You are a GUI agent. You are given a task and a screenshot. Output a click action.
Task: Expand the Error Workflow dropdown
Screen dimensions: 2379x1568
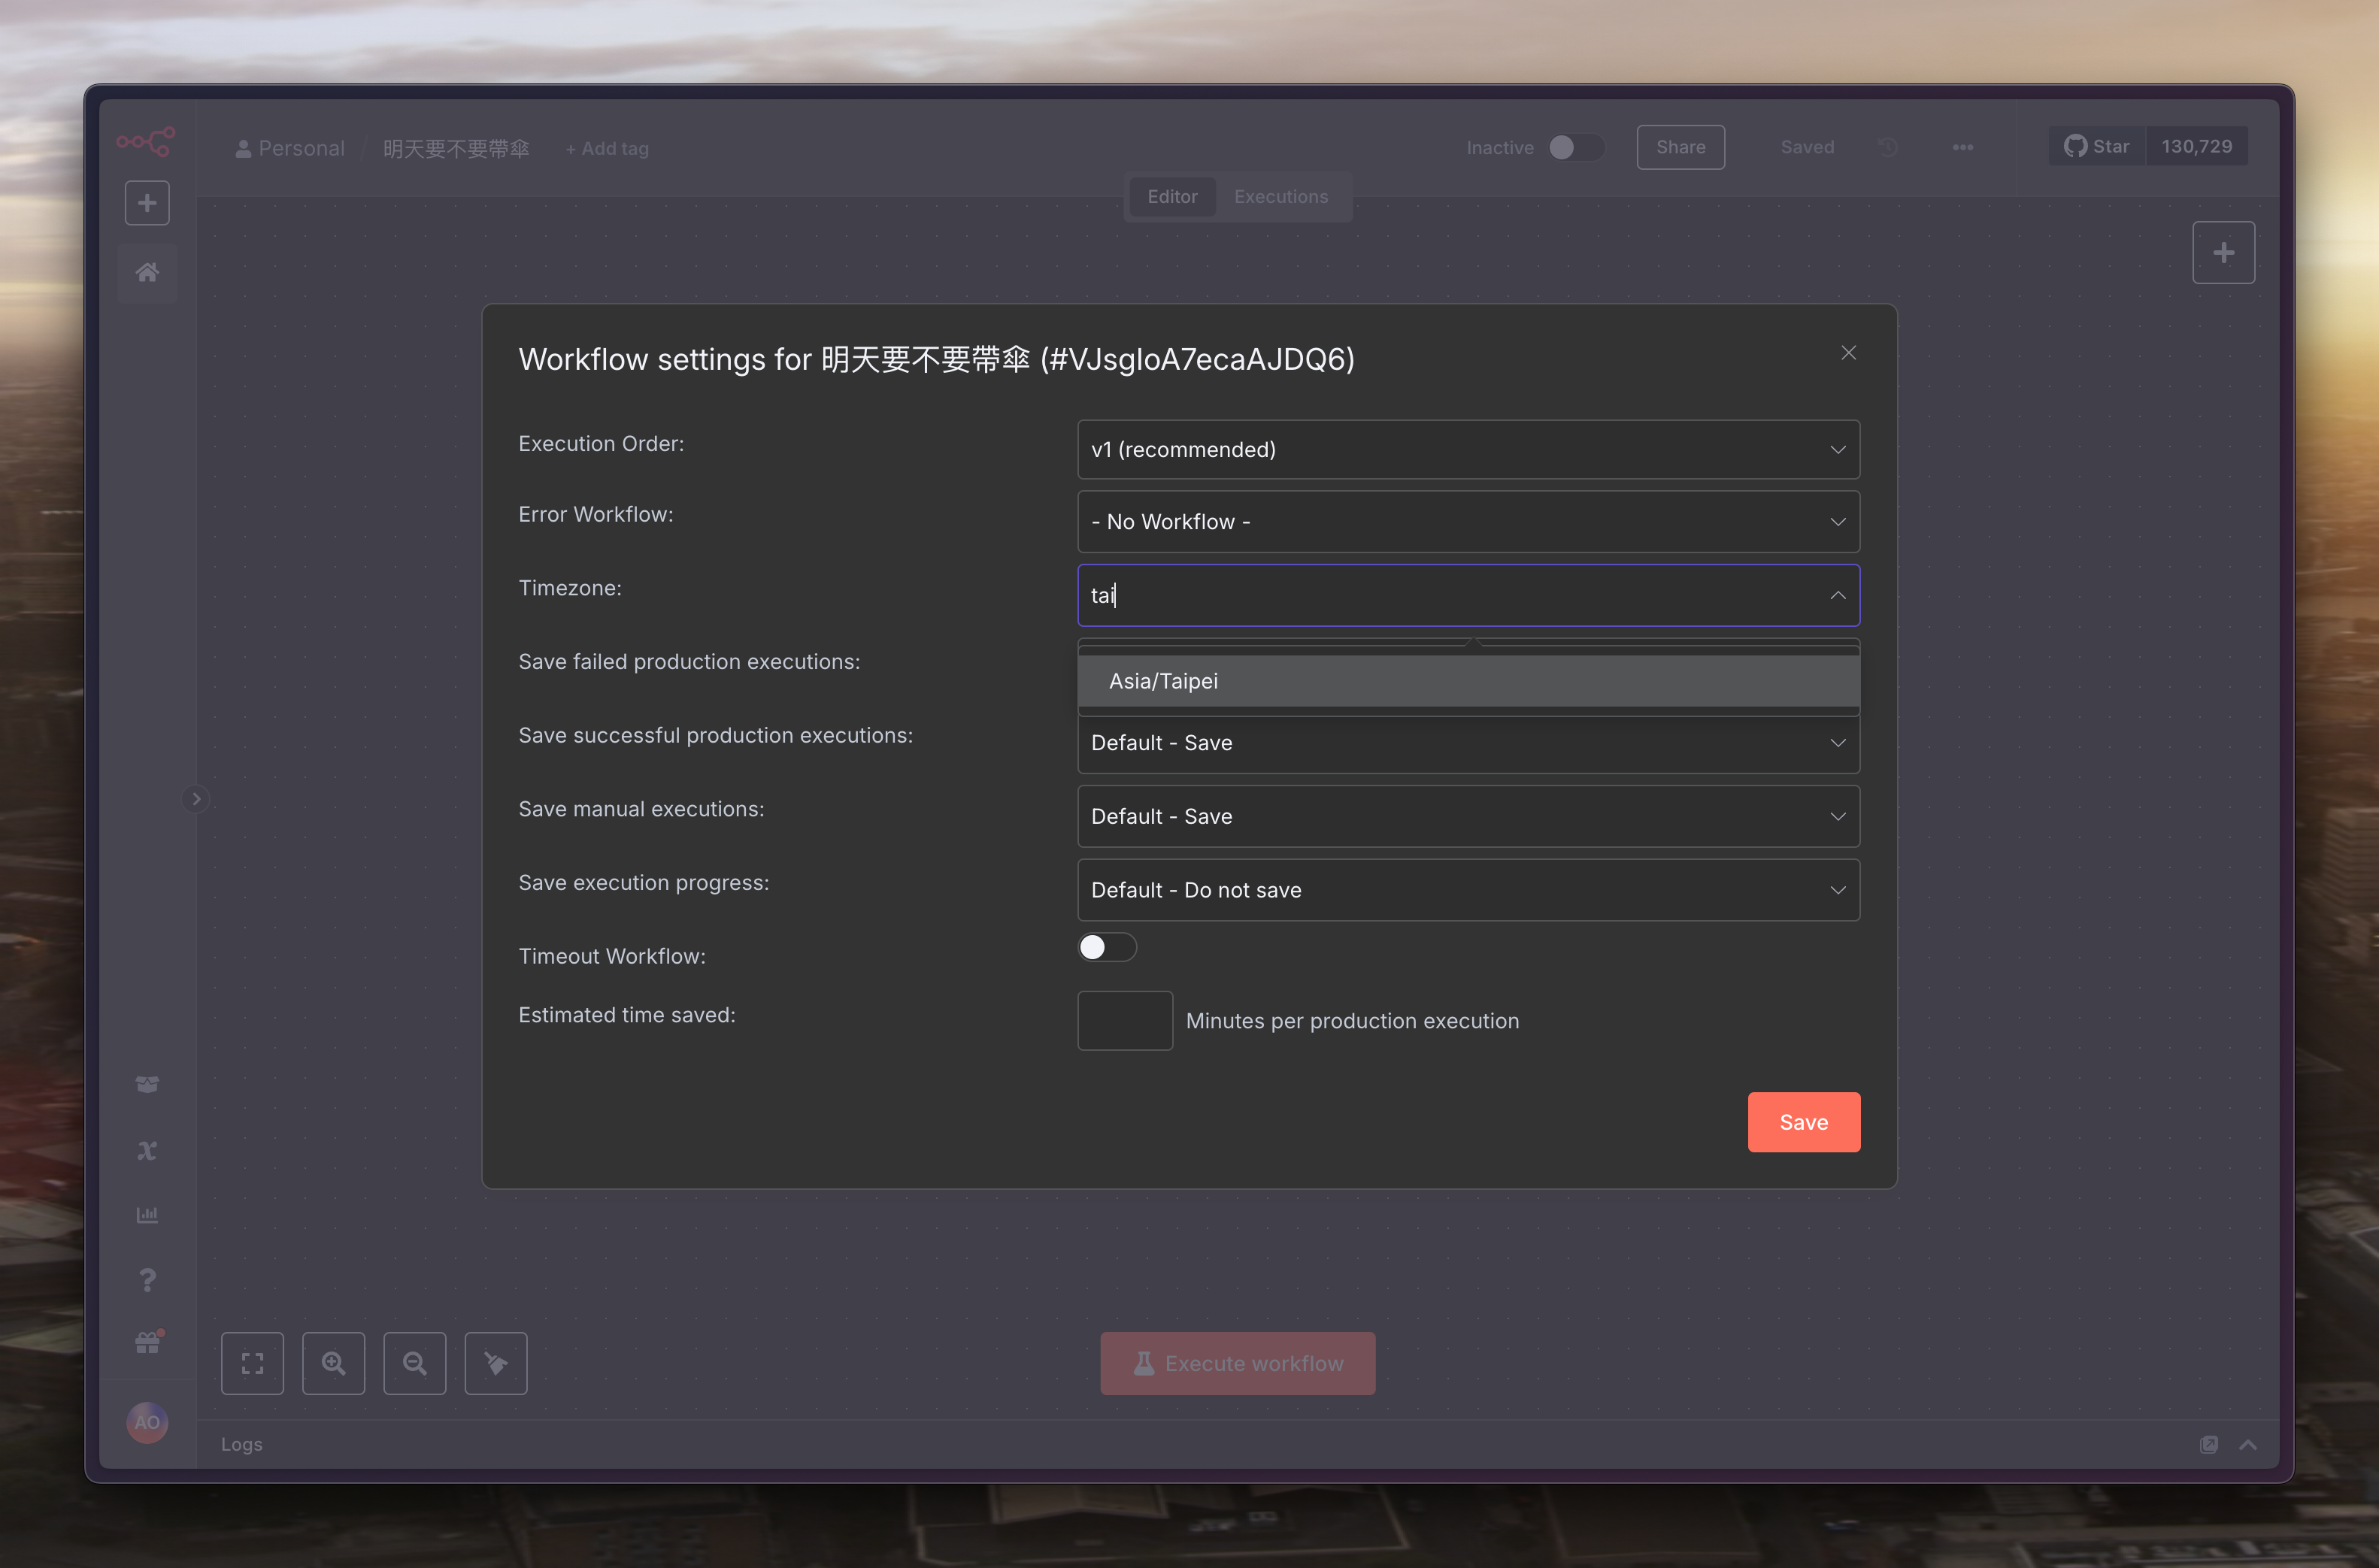pyautogui.click(x=1467, y=522)
